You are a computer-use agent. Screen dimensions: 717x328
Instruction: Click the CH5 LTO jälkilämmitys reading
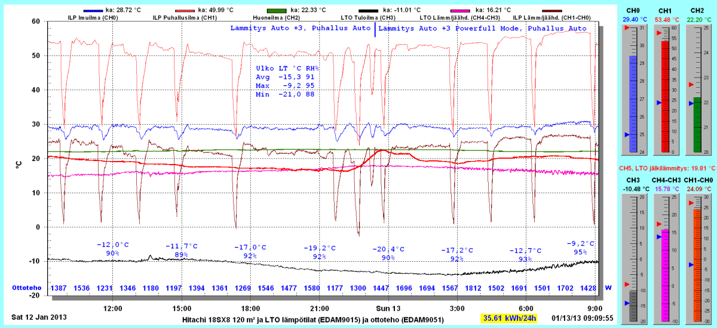point(666,168)
